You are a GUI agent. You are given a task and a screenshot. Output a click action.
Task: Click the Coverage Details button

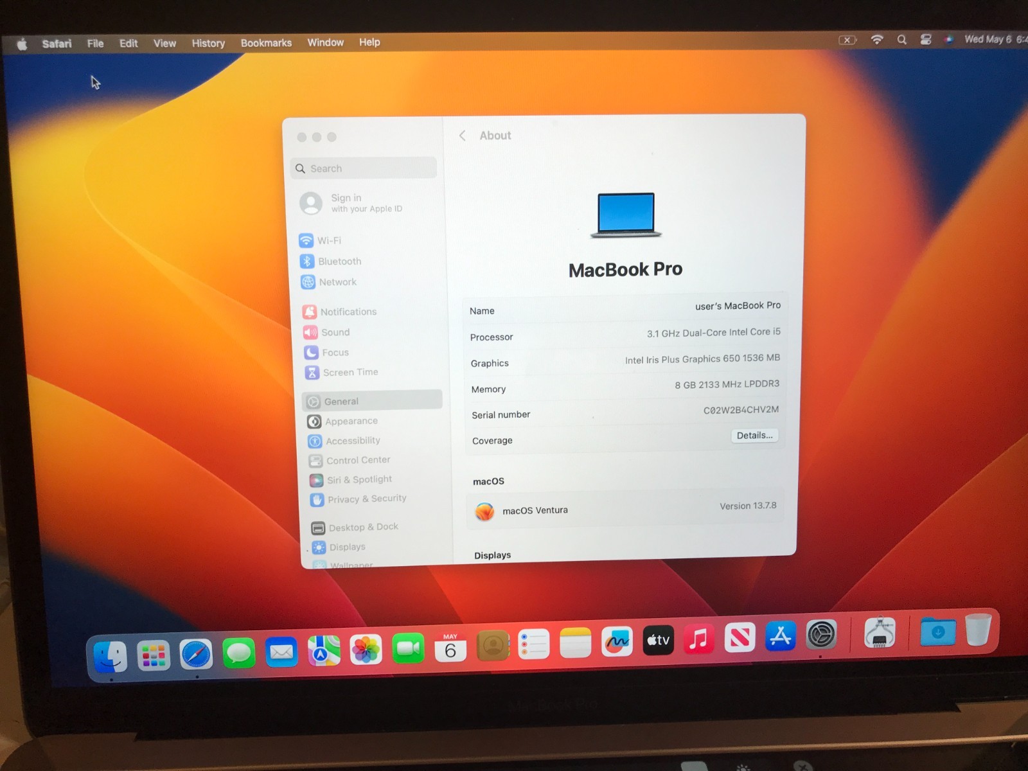[754, 436]
